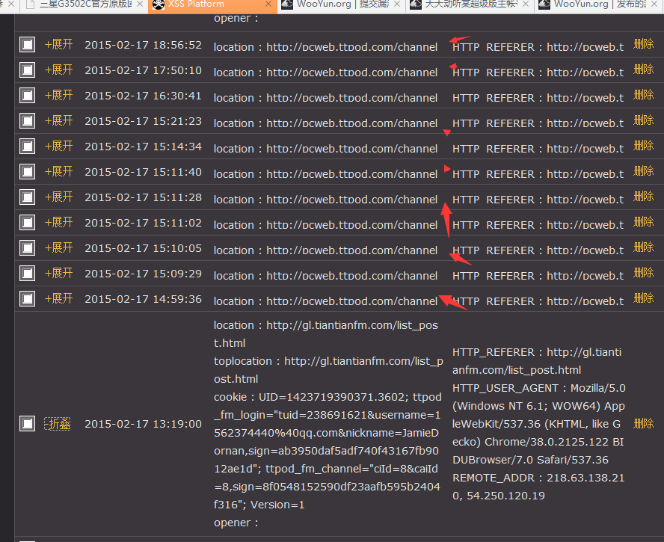This screenshot has height=542, width=664.
Task: Tick the checkbox for row 14:59:36
Action: [x=27, y=298]
